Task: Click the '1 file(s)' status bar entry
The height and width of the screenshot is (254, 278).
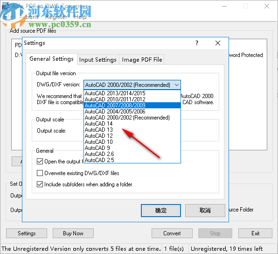Action: 174,249
